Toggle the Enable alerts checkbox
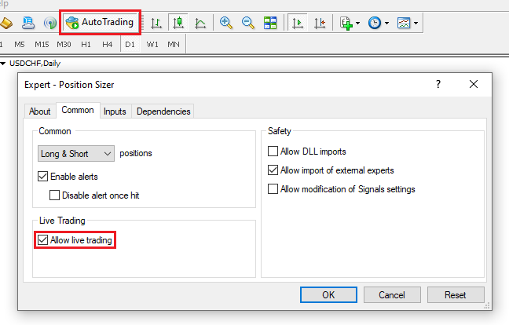Image resolution: width=509 pixels, height=325 pixels. pyautogui.click(x=43, y=177)
